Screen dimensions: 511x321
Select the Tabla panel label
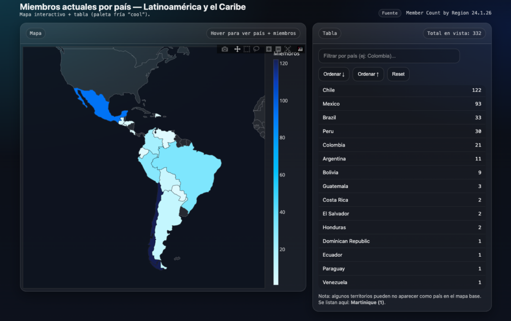(x=329, y=33)
